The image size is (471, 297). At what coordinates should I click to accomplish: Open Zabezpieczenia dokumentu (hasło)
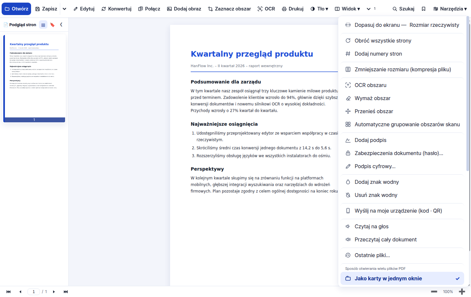coord(402,153)
